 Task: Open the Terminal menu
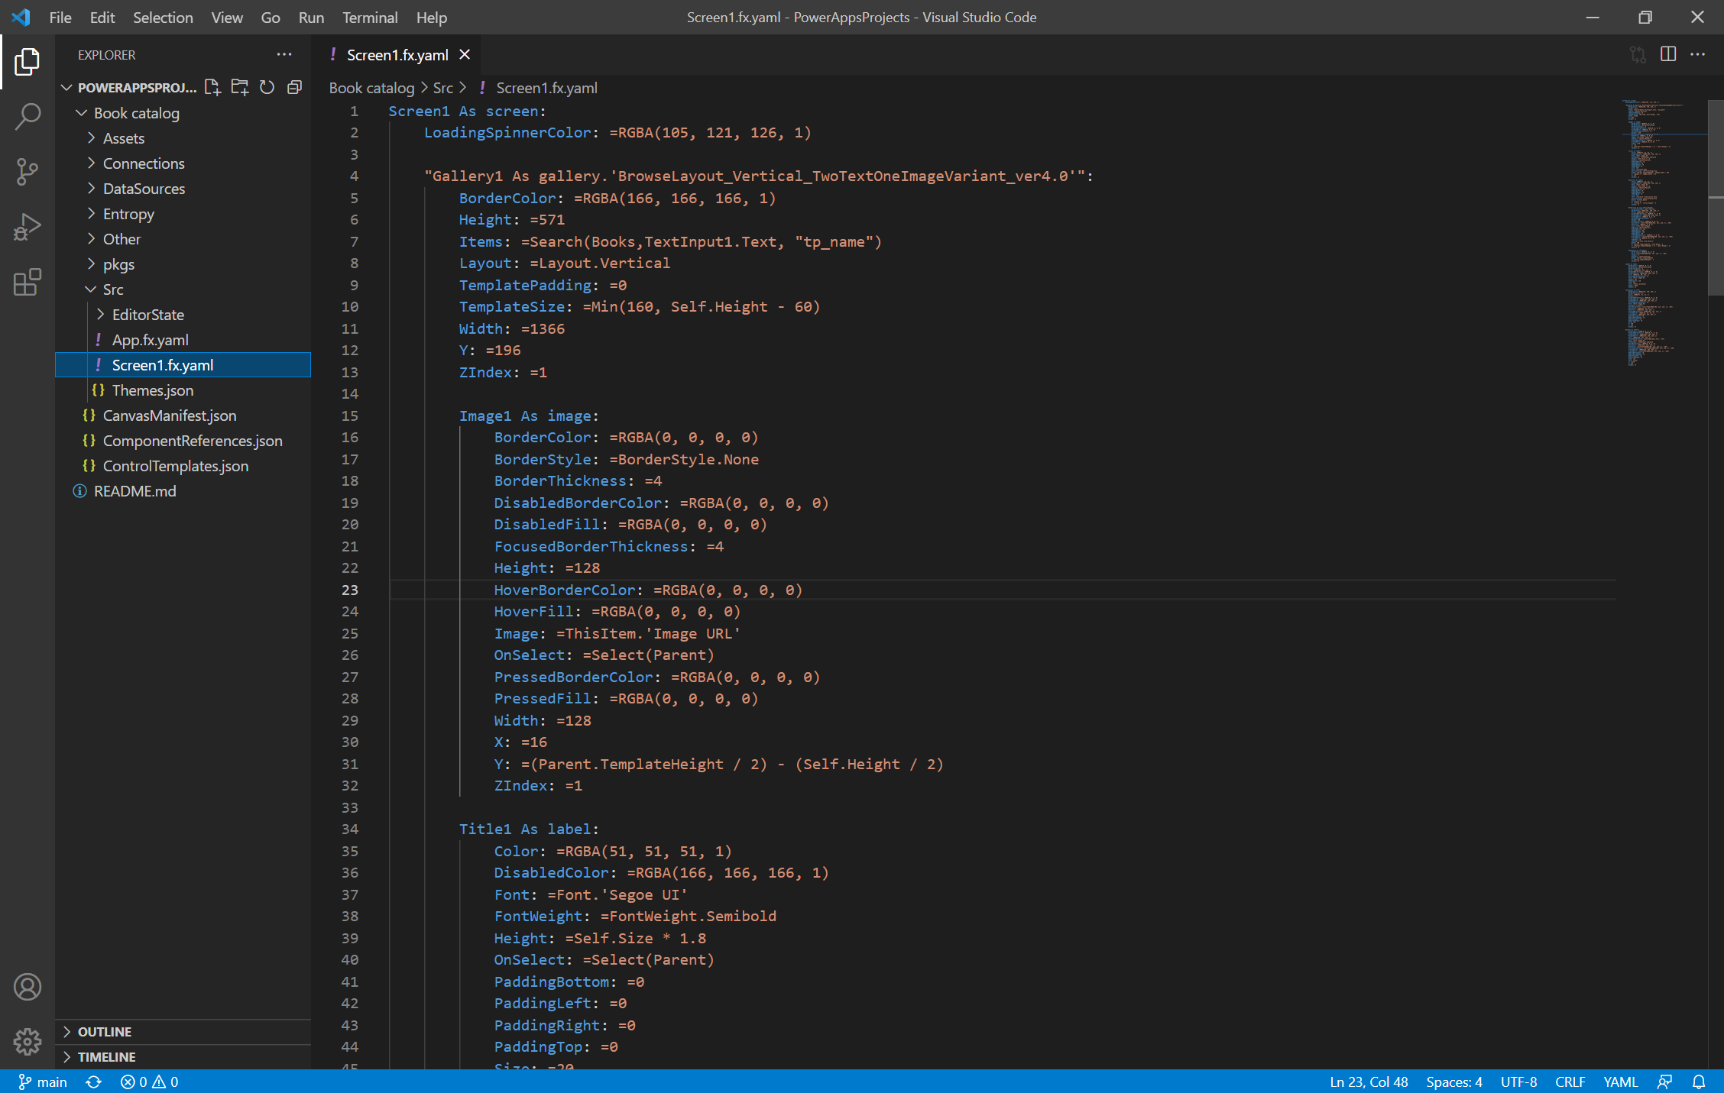(x=369, y=17)
